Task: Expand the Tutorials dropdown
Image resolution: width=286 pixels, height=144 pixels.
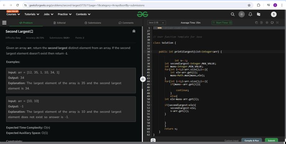Action: pyautogui.click(x=32, y=14)
